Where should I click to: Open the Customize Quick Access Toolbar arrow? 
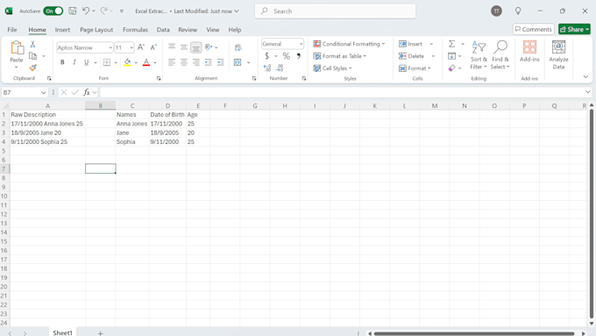click(122, 11)
